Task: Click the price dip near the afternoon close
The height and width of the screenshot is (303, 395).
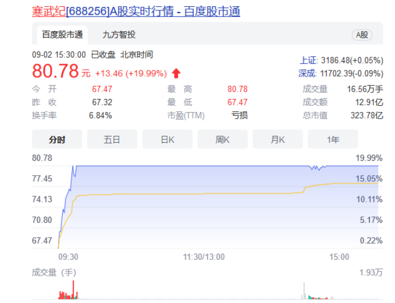Action: point(317,168)
